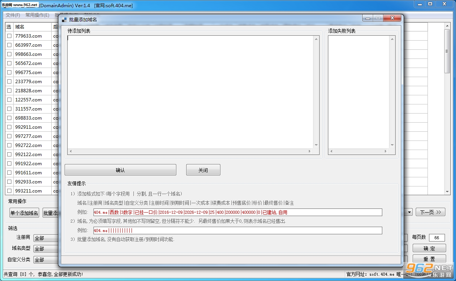
Task: Select row 992933.com
Action: (28, 182)
